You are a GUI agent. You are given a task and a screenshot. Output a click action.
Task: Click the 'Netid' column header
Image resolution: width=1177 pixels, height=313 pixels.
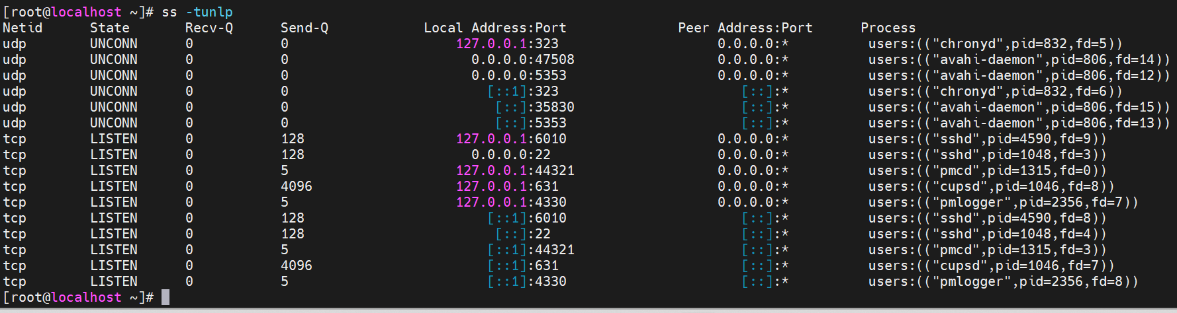click(x=23, y=28)
